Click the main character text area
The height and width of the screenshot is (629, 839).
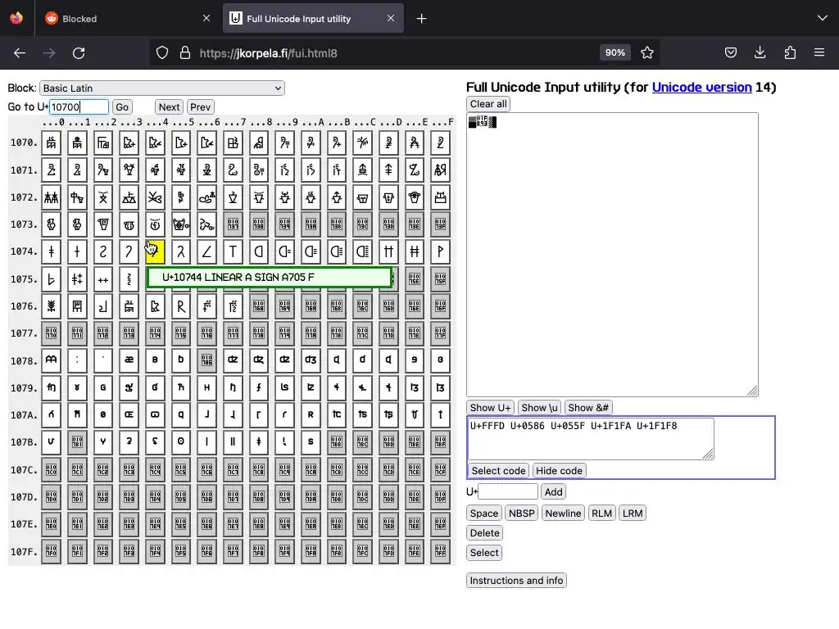point(612,255)
